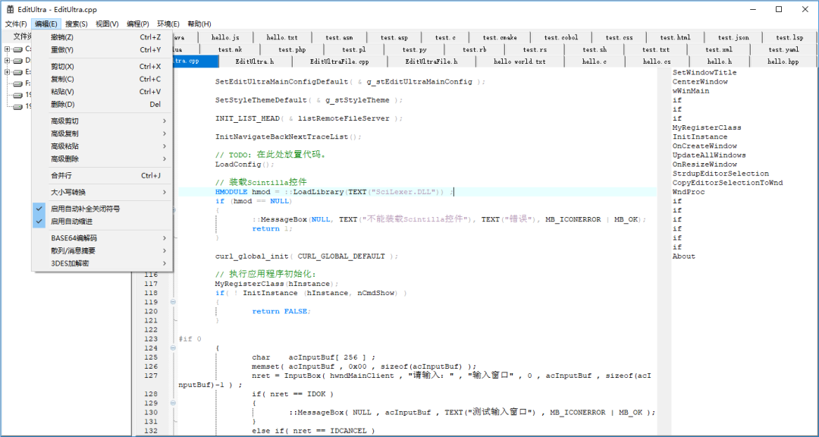
Task: Select the E: drive icon in file tree
Action: (18, 72)
